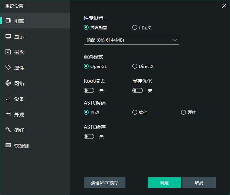Confirm settings with the 确定 button
This screenshot has height=195, width=230.
click(164, 183)
